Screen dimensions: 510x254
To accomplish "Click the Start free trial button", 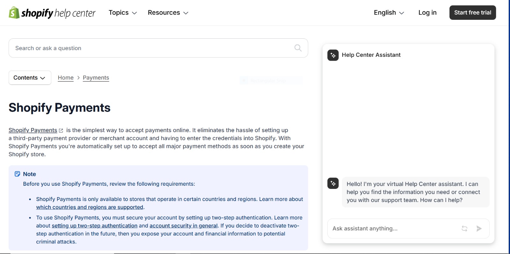I will [473, 12].
